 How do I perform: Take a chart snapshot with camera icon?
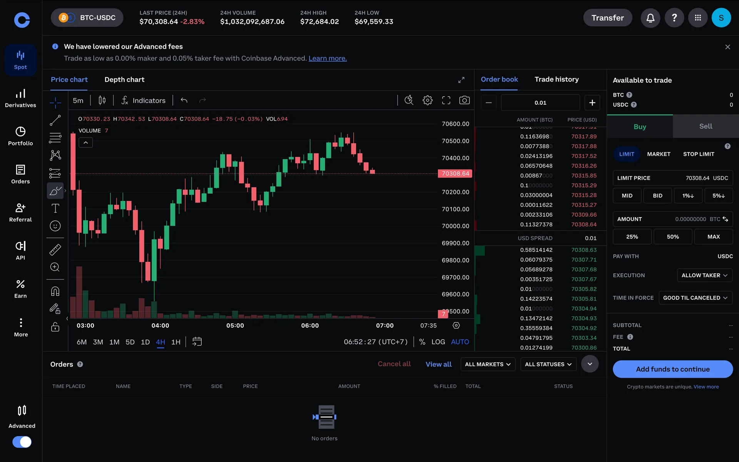(x=464, y=100)
